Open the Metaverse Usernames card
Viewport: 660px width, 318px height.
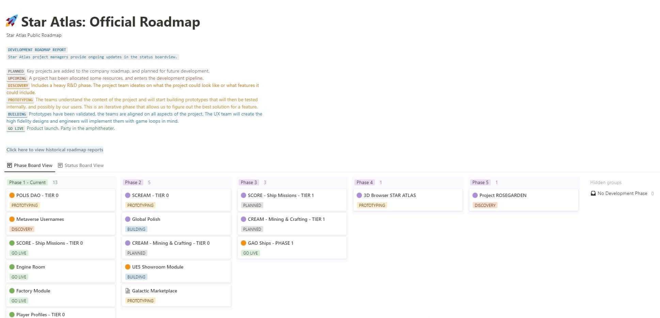[40, 219]
